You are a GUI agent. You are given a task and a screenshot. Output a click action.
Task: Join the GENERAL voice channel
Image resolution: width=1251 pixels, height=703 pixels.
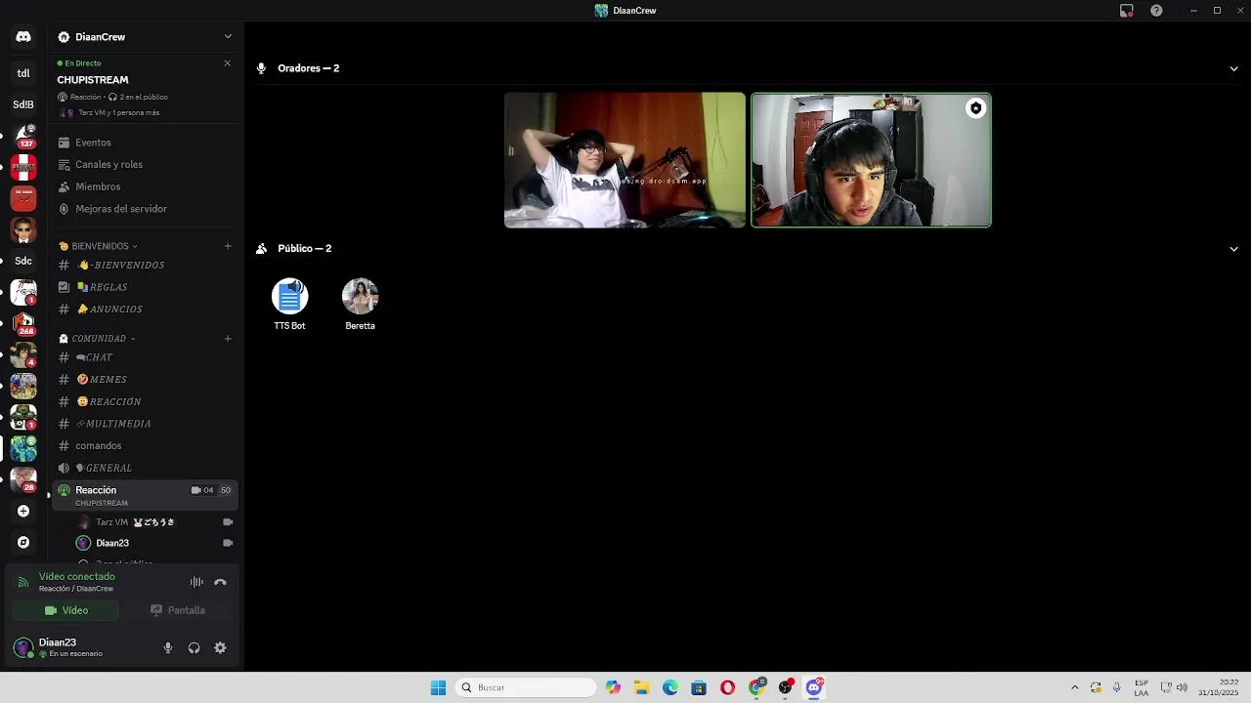pyautogui.click(x=145, y=469)
